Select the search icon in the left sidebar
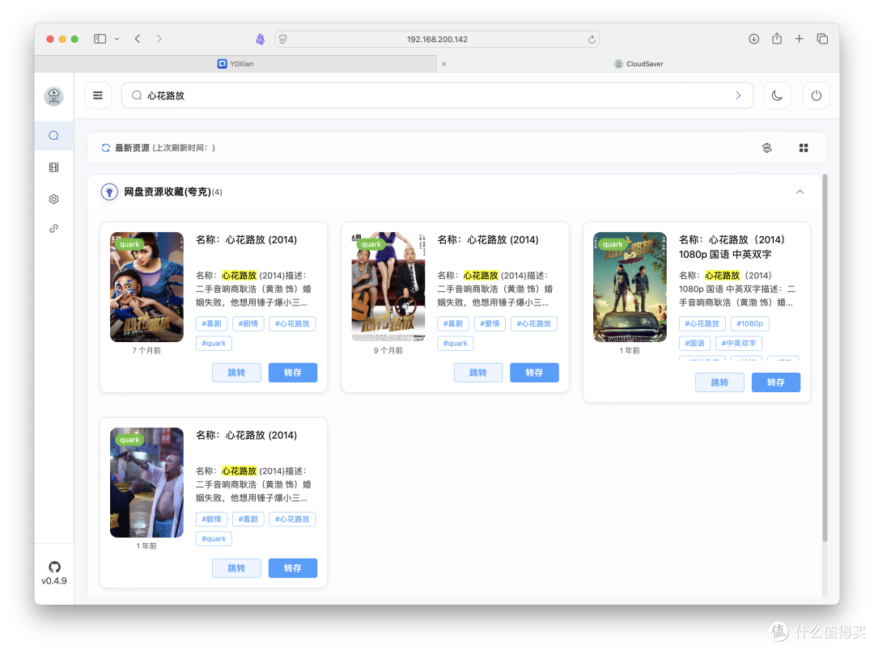Image resolution: width=874 pixels, height=650 pixels. pos(53,135)
